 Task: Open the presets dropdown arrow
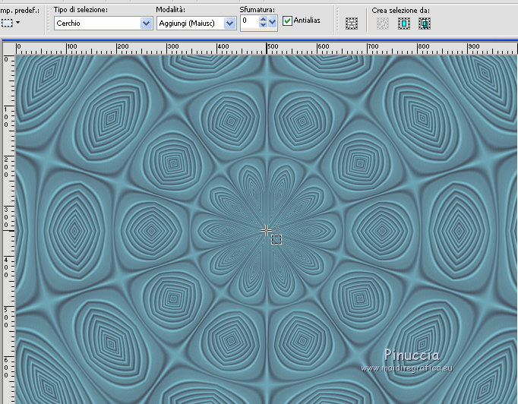click(x=18, y=23)
